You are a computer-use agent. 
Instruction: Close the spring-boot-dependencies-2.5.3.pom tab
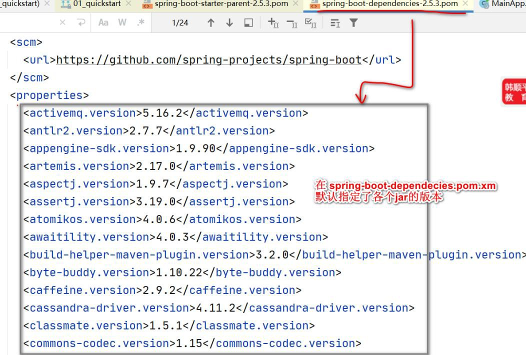[x=465, y=4]
